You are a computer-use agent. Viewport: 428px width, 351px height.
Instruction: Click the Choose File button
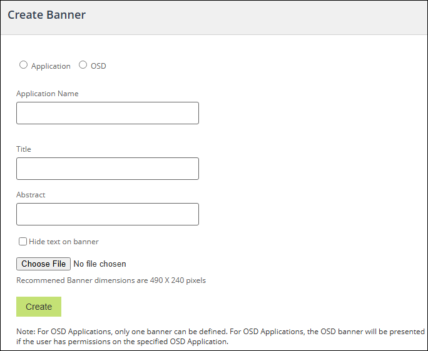tap(43, 264)
